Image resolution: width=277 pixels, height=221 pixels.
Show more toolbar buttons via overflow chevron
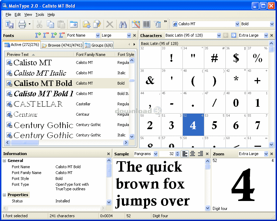click(x=166, y=21)
